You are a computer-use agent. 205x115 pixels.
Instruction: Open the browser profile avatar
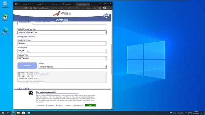(105, 8)
